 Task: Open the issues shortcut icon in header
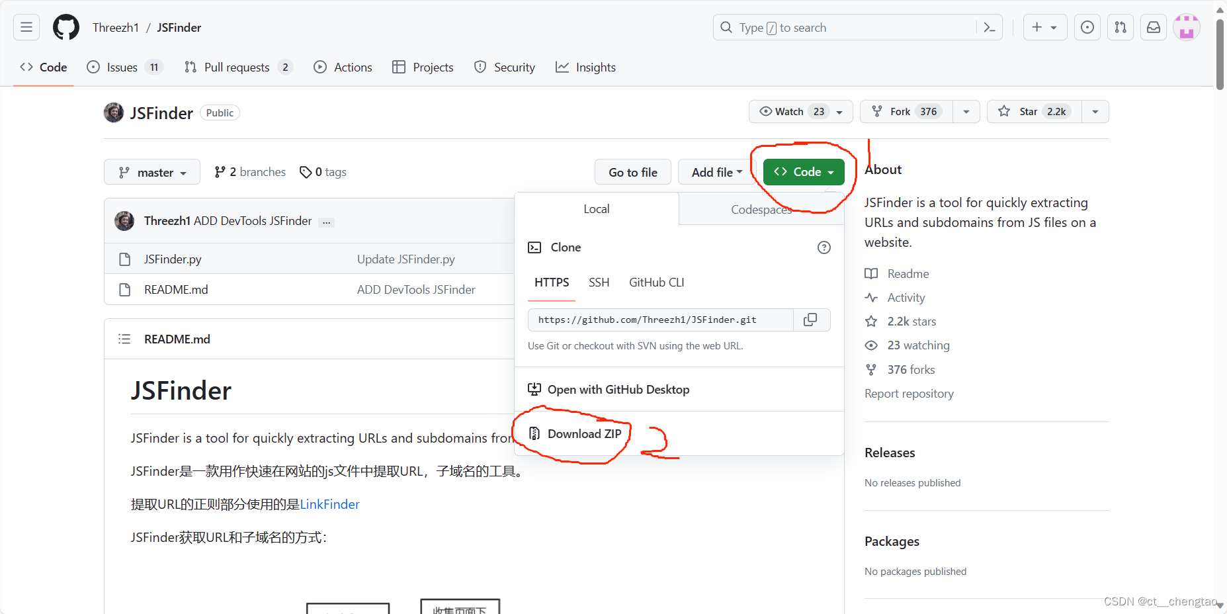(x=1087, y=27)
